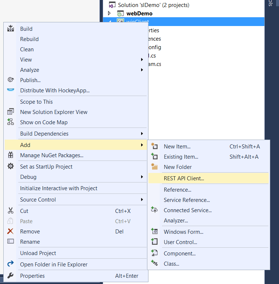Add a Windows Form to project
This screenshot has width=279, height=284.
(x=184, y=232)
